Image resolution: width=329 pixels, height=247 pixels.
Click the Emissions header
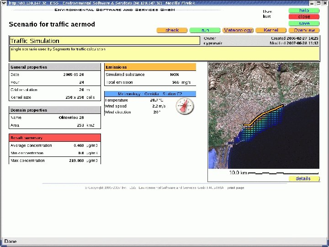(150, 67)
